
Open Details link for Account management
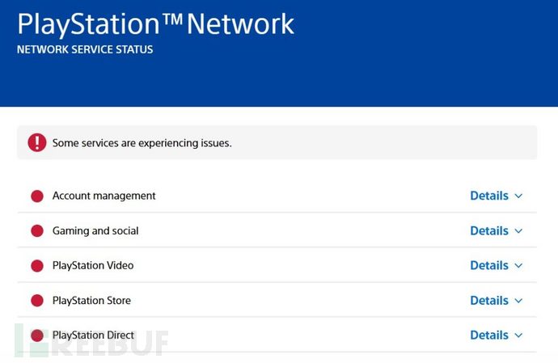tap(489, 196)
